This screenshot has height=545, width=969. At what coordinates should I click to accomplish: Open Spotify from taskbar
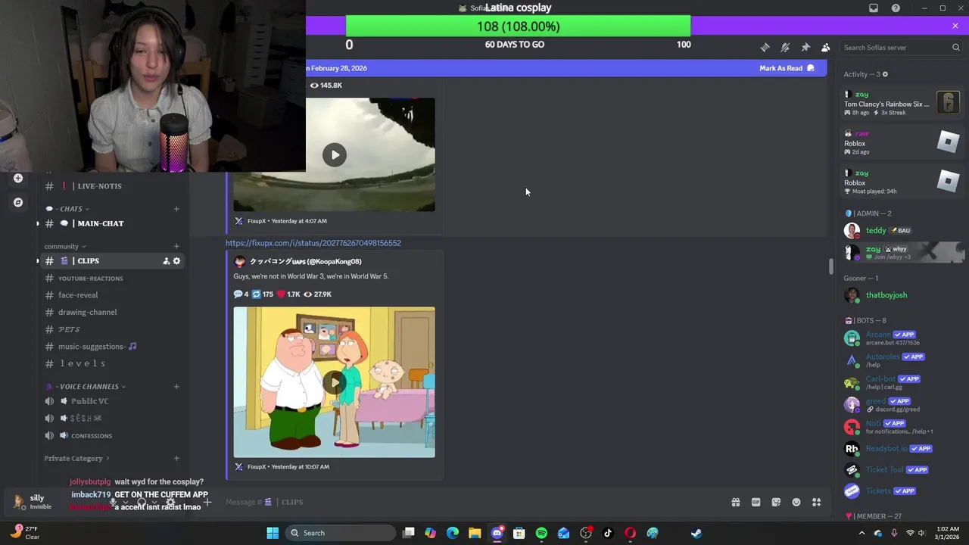click(x=541, y=533)
